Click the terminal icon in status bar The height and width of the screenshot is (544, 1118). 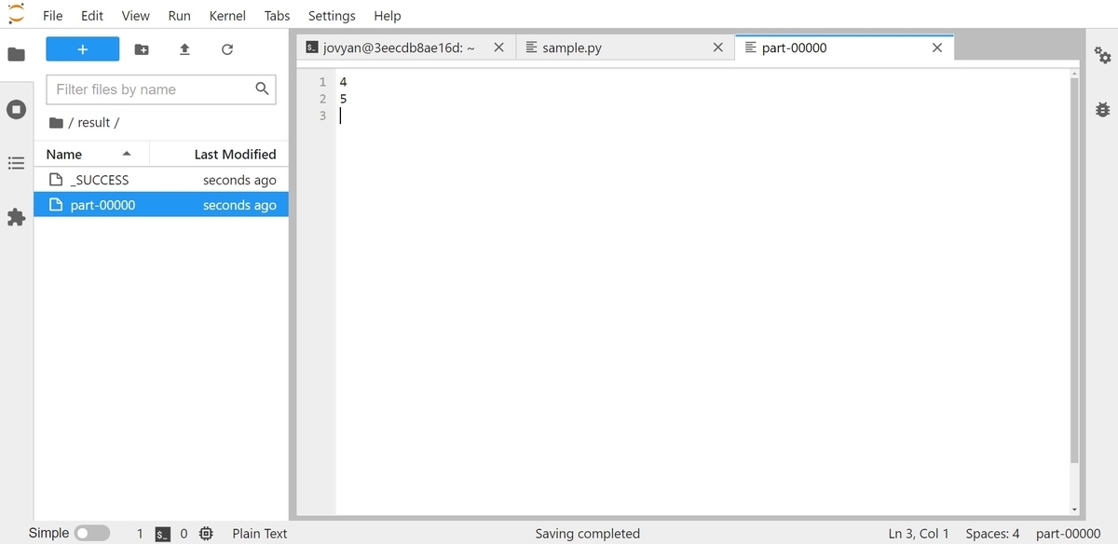coord(163,534)
